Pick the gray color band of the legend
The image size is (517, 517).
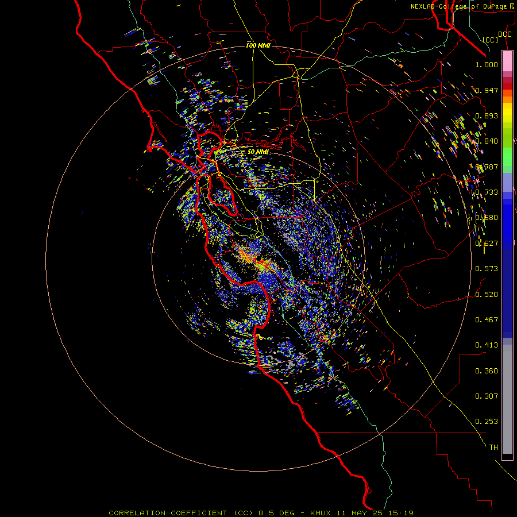click(x=507, y=399)
